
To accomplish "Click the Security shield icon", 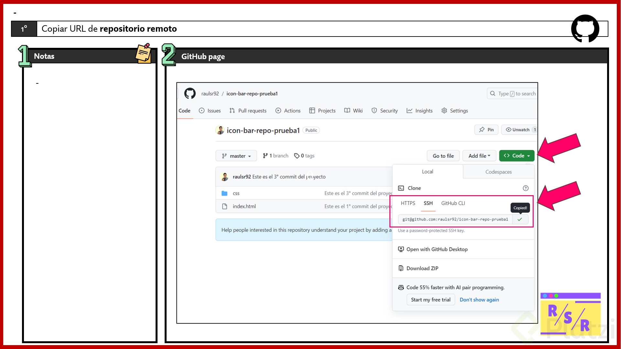I will (x=374, y=111).
